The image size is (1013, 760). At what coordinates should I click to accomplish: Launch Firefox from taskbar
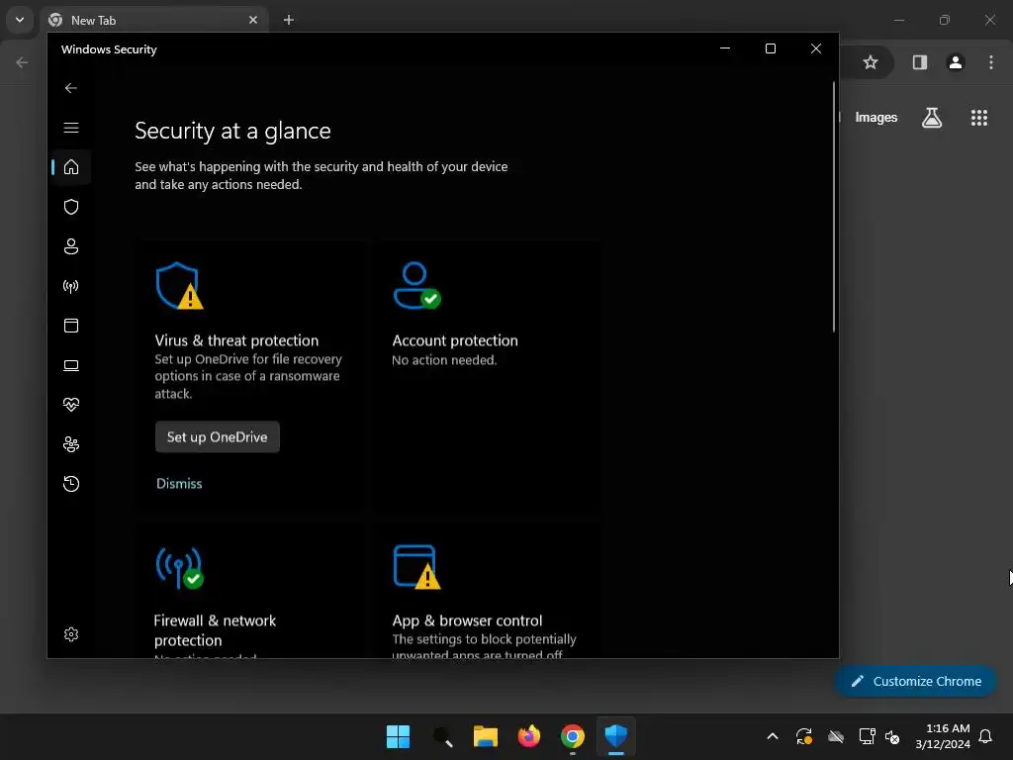click(529, 736)
